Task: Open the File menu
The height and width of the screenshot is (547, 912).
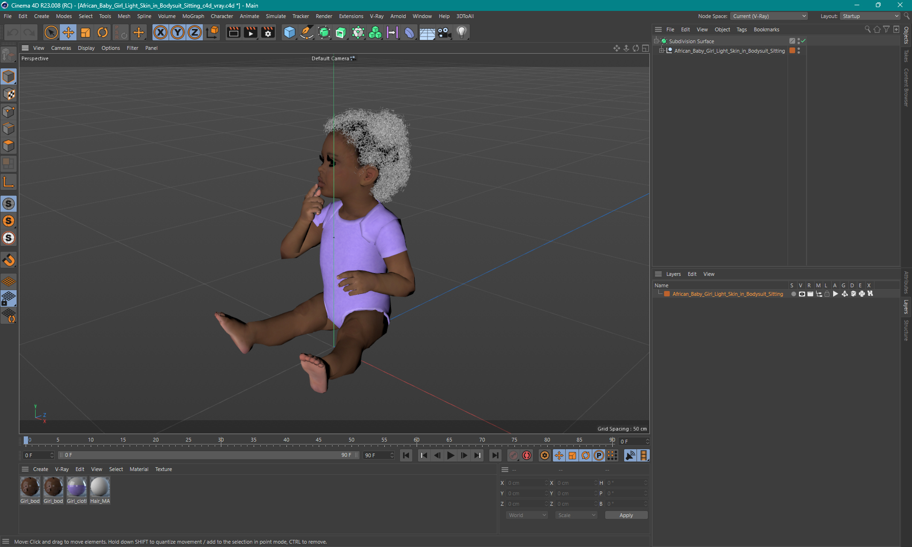Action: (x=8, y=16)
